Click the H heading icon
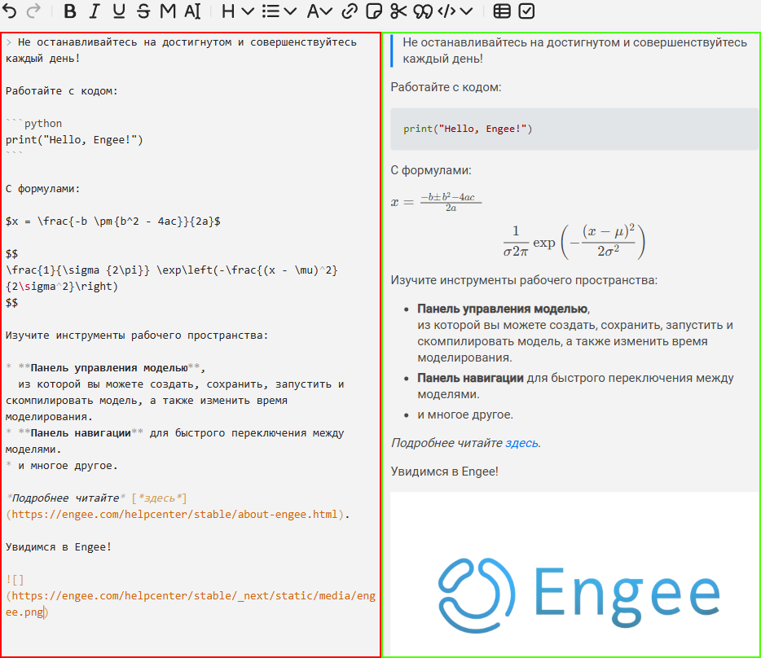Screen dimensions: 761x658 coord(227,11)
